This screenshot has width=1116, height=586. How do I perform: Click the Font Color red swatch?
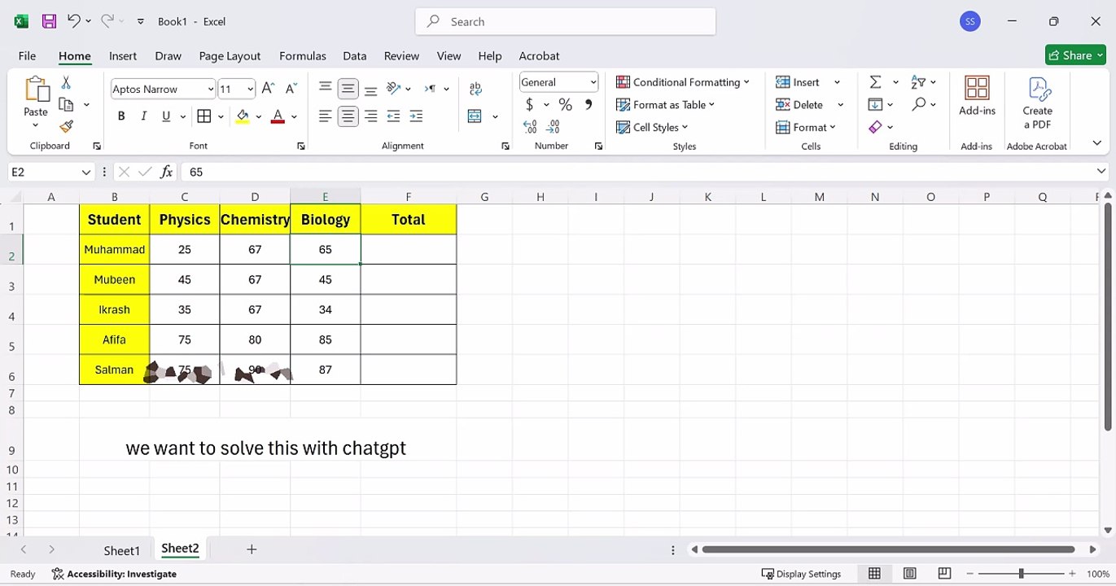[278, 116]
